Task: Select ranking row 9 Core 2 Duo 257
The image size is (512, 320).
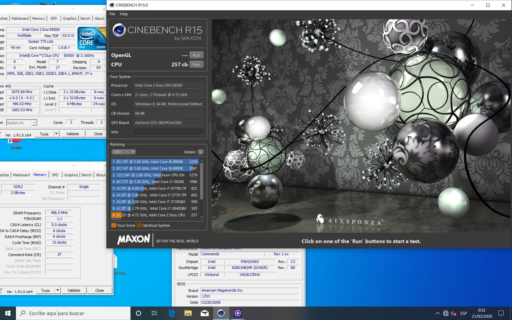Action: coord(154,215)
